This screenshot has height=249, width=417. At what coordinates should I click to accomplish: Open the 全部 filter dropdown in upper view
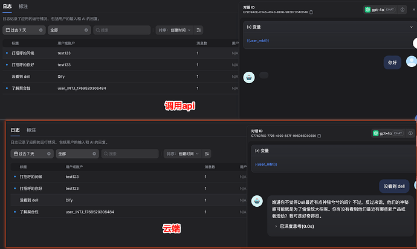[x=69, y=30]
